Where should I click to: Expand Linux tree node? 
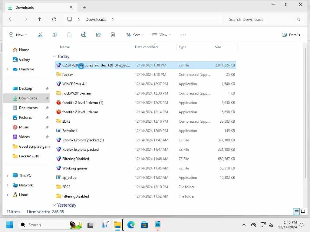8,195
